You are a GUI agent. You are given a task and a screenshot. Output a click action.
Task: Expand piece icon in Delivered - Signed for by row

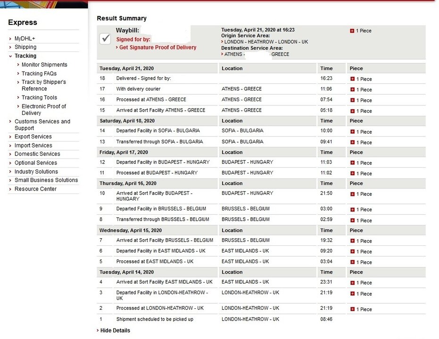pos(353,79)
